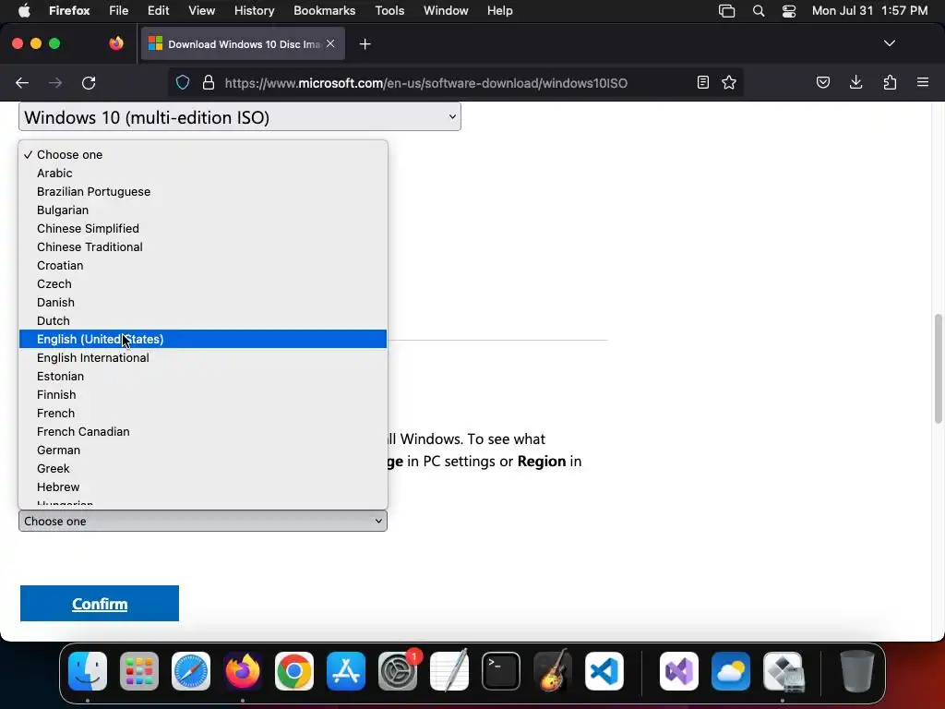Pick Chinese Simplified language
This screenshot has height=709, width=945.
pyautogui.click(x=203, y=229)
